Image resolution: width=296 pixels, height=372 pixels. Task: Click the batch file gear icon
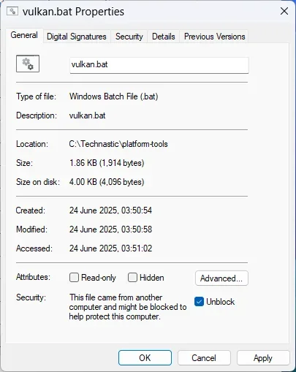pyautogui.click(x=28, y=64)
